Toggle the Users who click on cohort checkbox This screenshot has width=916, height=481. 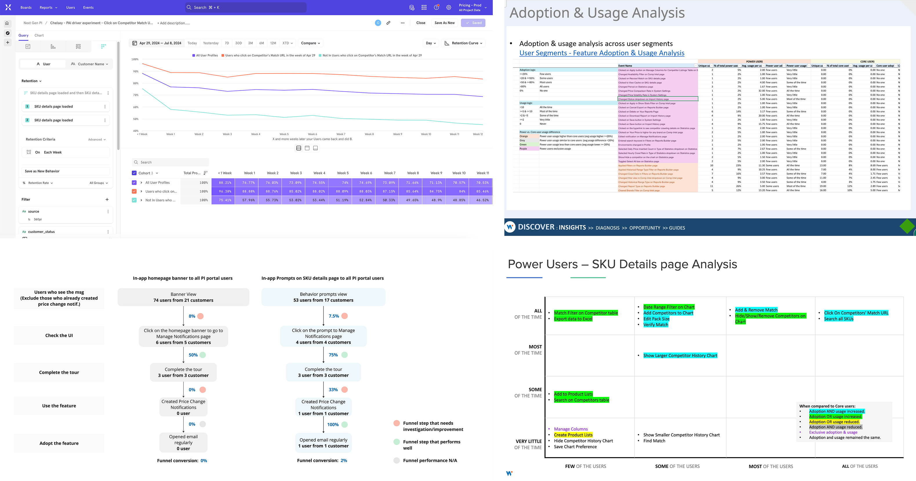click(134, 191)
